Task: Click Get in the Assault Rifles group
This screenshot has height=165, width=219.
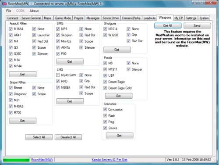Action: point(23,74)
